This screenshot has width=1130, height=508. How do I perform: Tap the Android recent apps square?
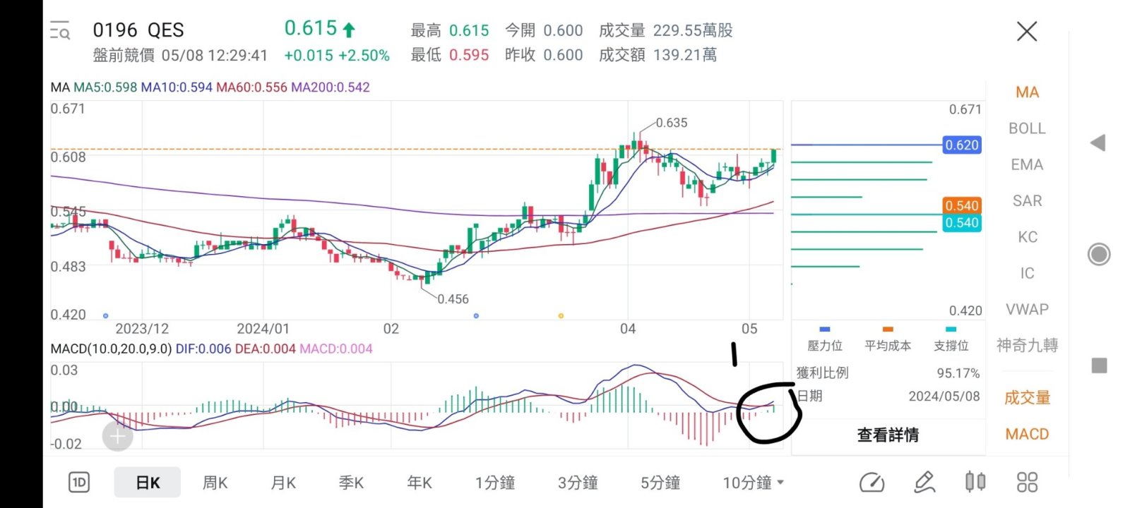point(1099,365)
